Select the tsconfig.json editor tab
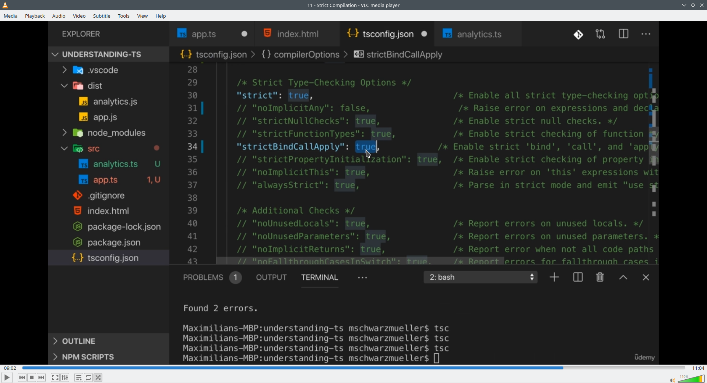707x383 pixels. tap(387, 34)
